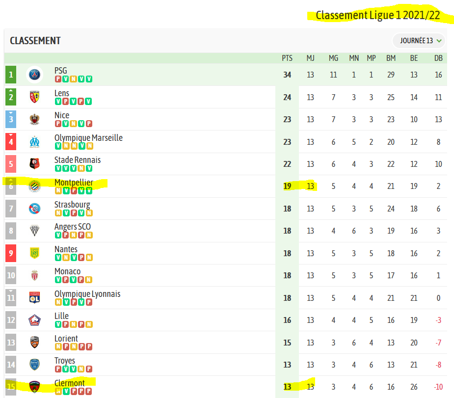454x398 pixels.
Task: Click Troyes' first red P result badge
Action: point(58,369)
